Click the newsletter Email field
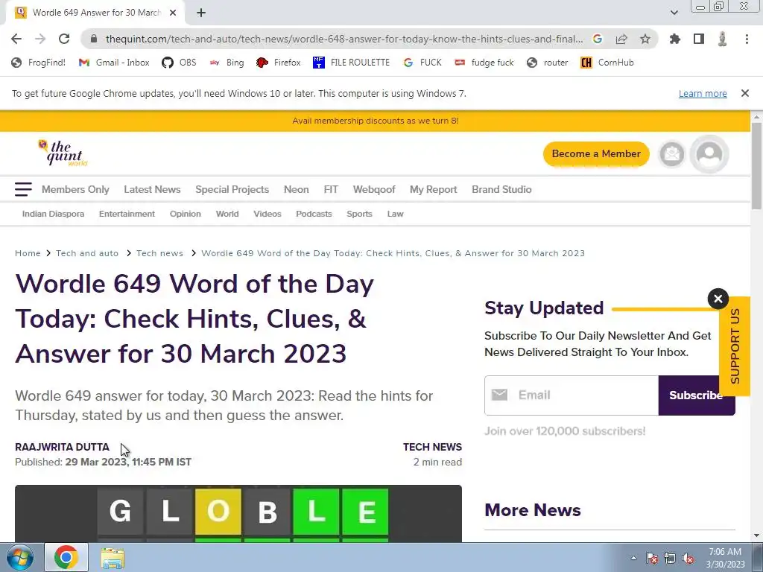The height and width of the screenshot is (572, 763). click(x=572, y=395)
